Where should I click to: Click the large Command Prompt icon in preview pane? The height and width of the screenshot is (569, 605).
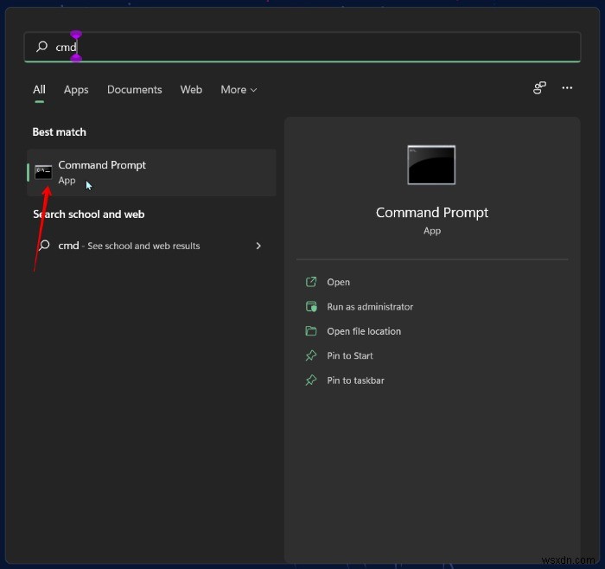point(431,164)
